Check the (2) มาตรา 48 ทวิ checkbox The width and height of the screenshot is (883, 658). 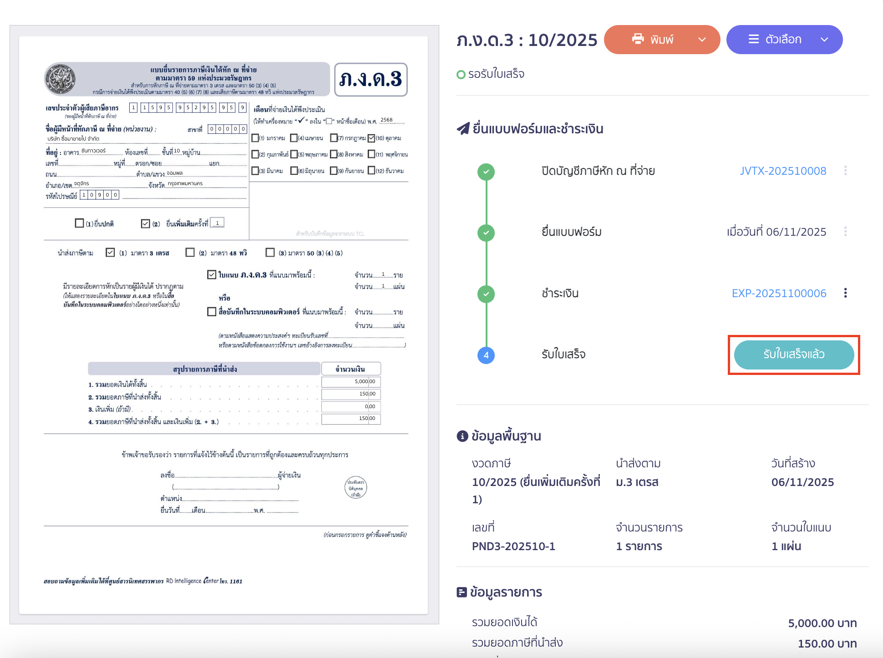pos(190,253)
